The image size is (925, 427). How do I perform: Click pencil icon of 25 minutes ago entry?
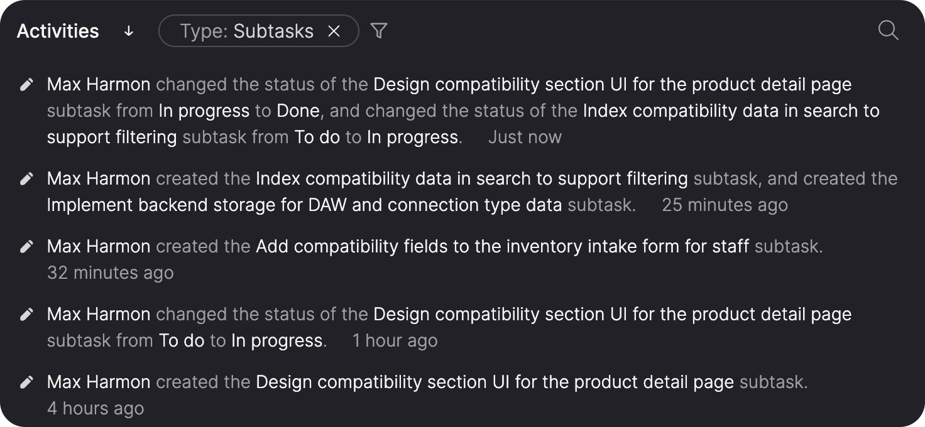click(x=26, y=179)
